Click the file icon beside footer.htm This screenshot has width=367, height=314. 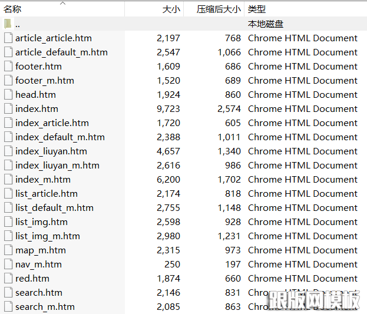(x=8, y=66)
